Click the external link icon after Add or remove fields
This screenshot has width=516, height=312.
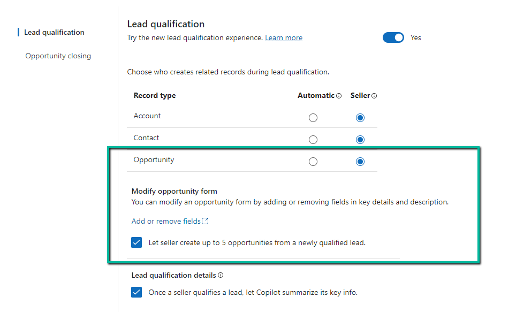click(206, 220)
